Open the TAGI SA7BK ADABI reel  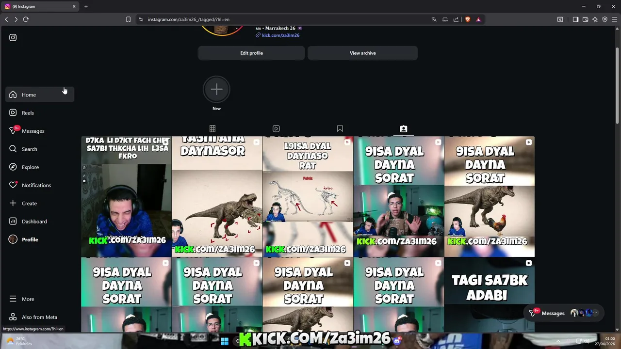[x=489, y=295]
